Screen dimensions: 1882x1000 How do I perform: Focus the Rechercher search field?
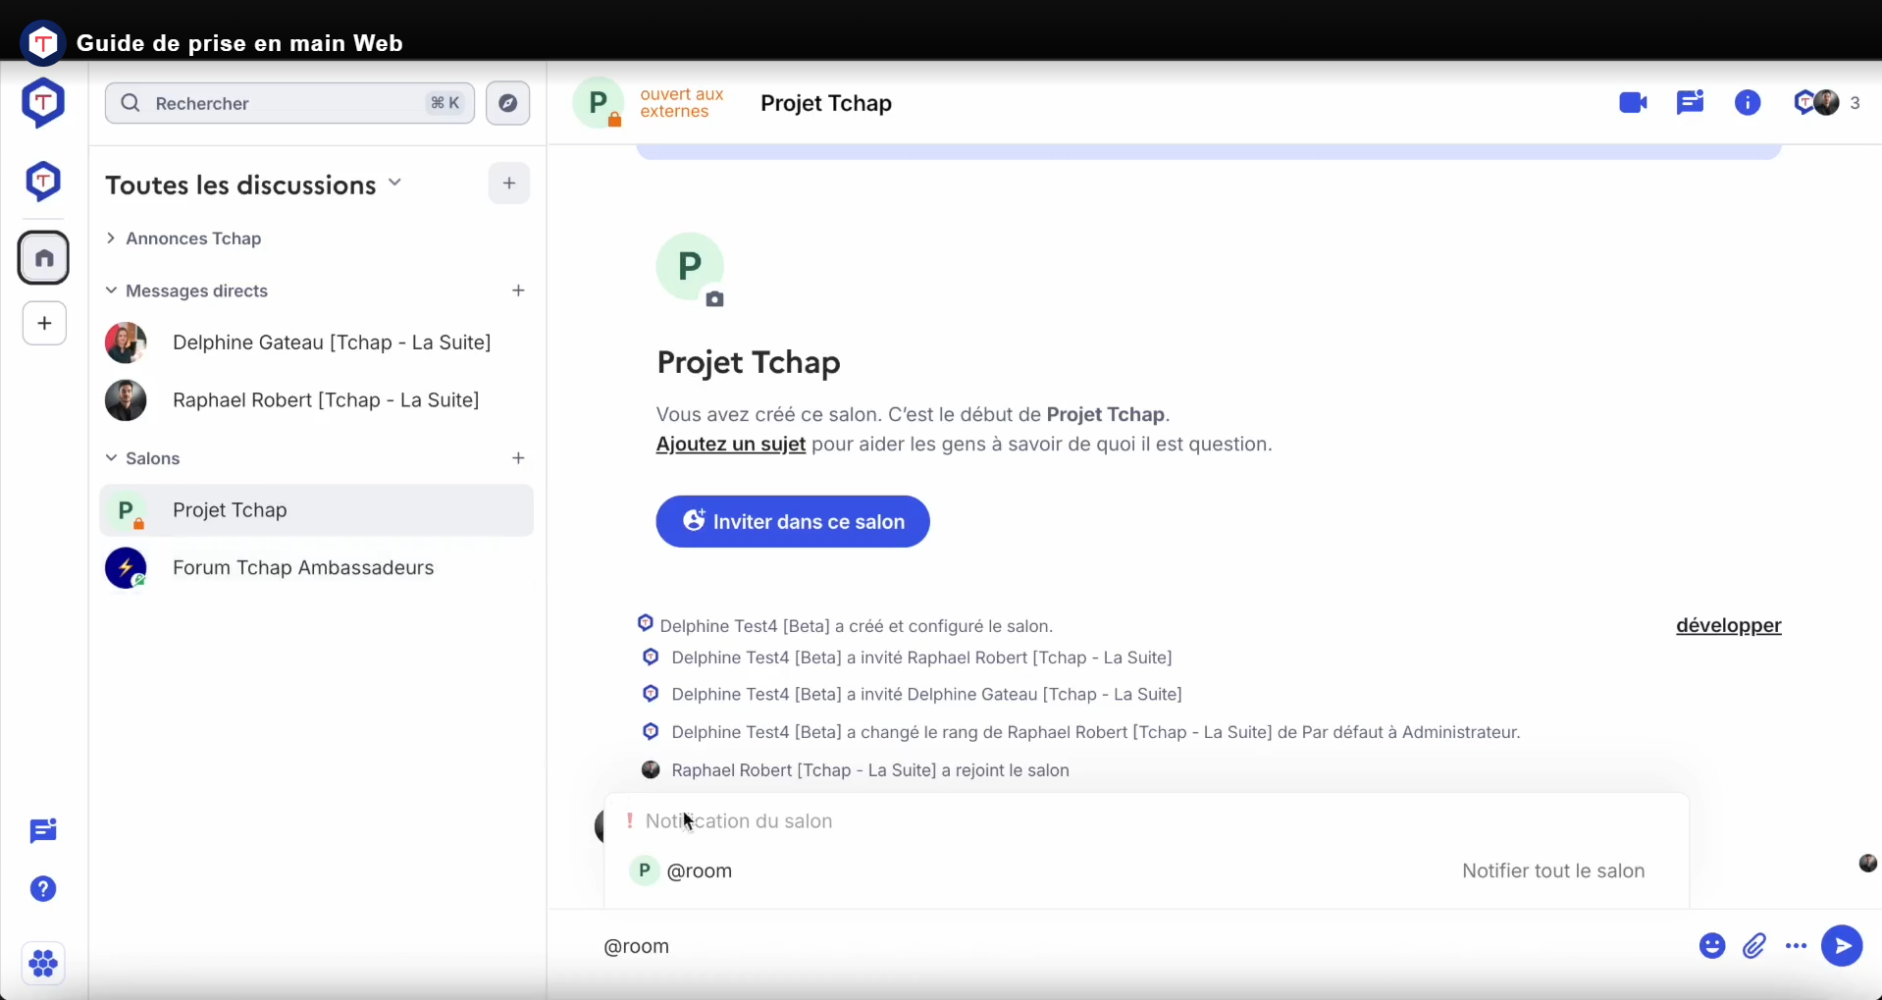point(289,103)
